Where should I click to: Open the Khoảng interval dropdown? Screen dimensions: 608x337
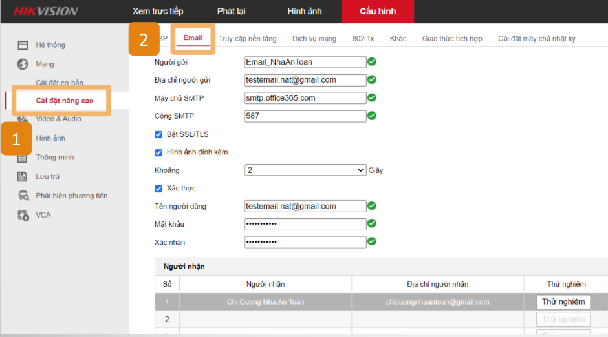click(305, 170)
